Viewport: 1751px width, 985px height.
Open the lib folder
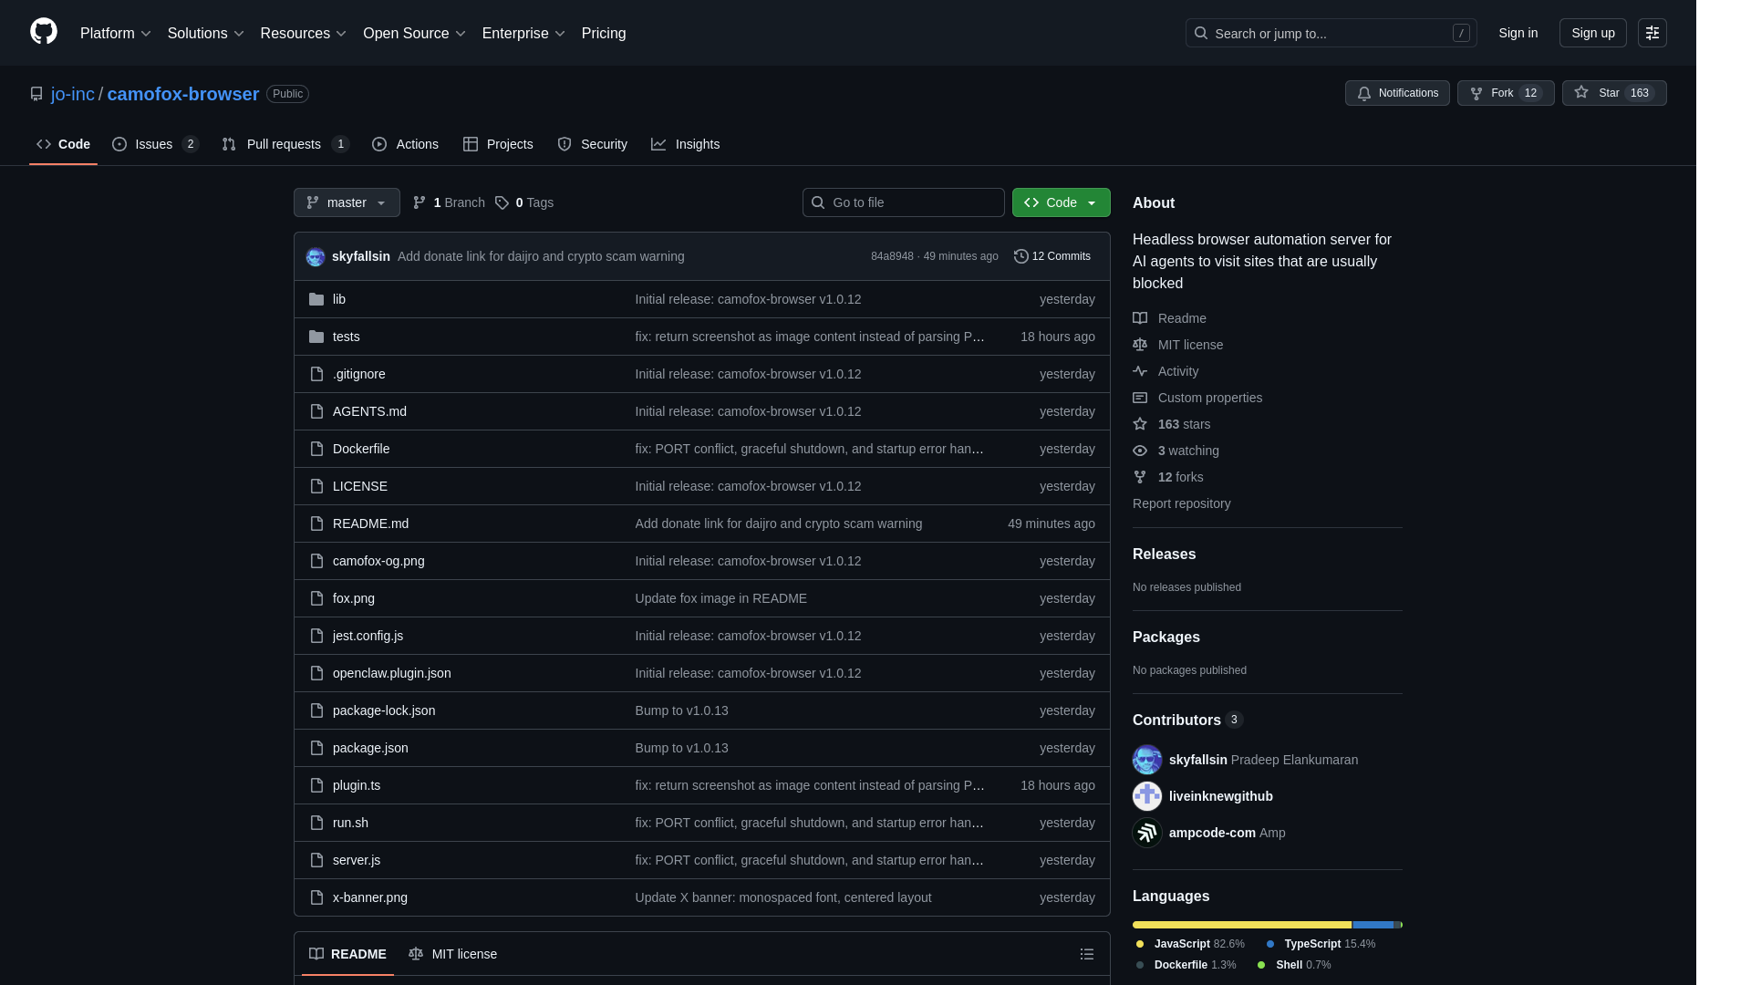338,299
